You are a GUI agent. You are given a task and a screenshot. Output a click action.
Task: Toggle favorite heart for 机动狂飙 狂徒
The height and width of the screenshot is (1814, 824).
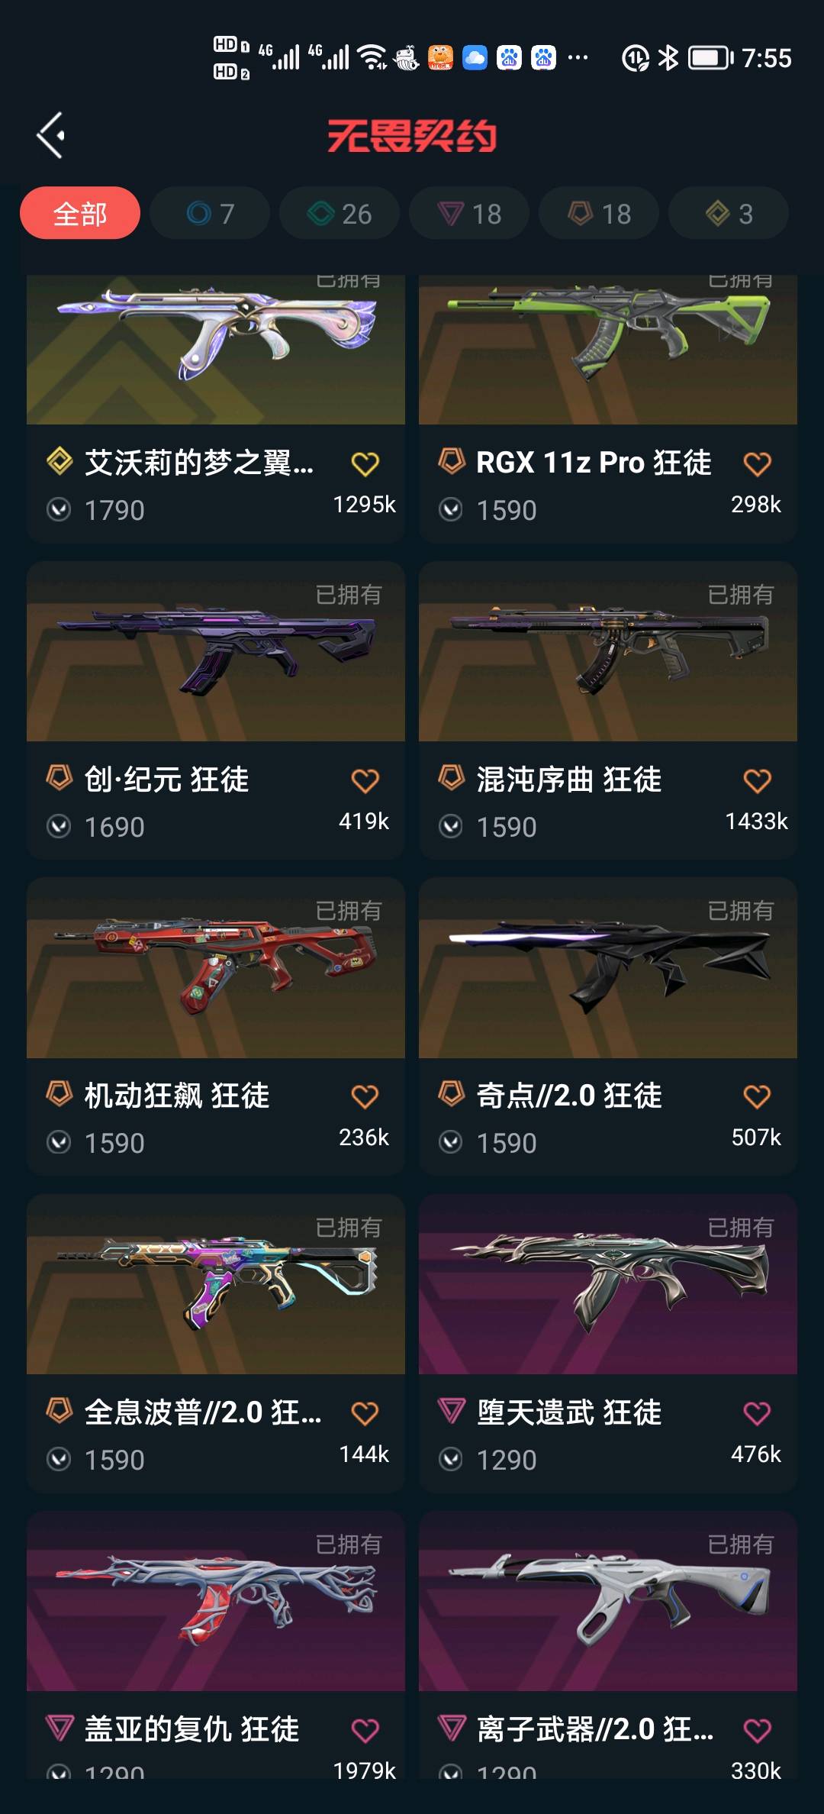click(x=365, y=1096)
